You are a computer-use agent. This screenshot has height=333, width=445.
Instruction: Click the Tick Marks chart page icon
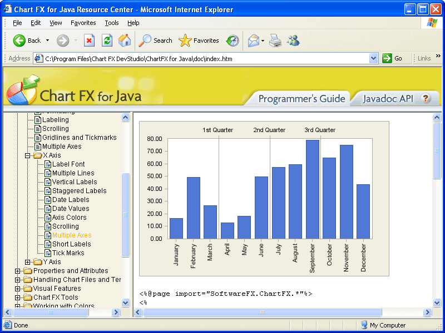[48, 253]
